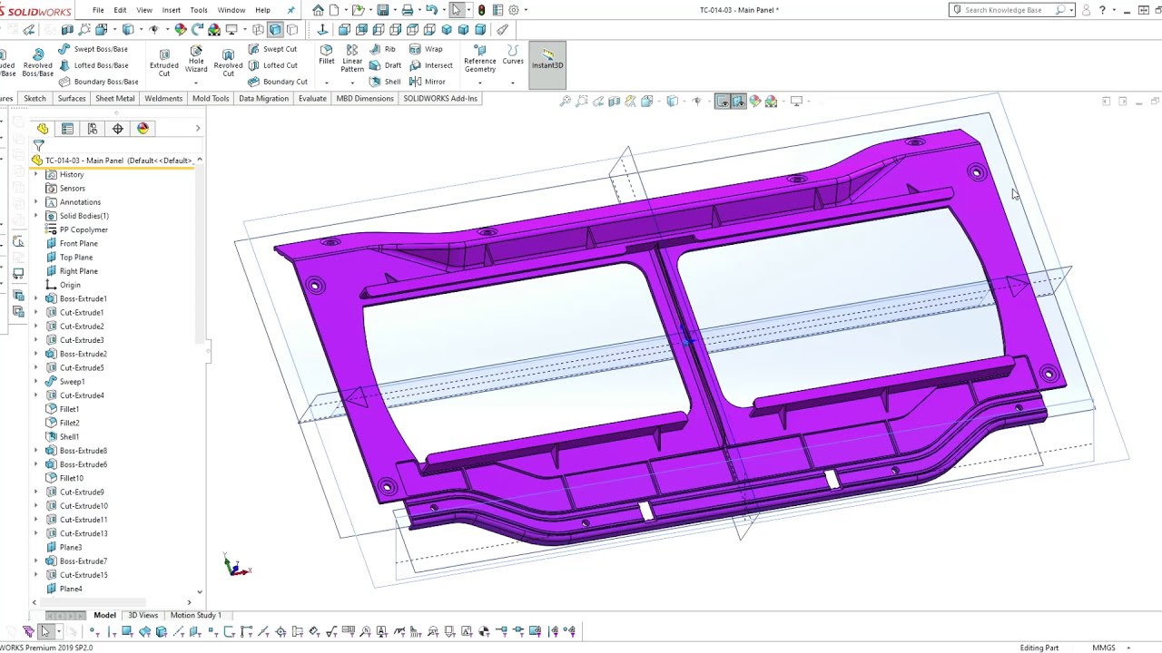Switch to the Mold Tools tab
Image resolution: width=1162 pixels, height=653 pixels.
[210, 98]
